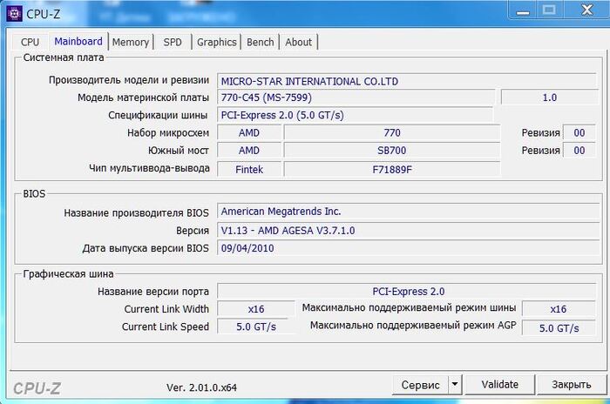Select the 770-C45 (MS-7599) model field
610x404 pixels.
click(x=356, y=98)
